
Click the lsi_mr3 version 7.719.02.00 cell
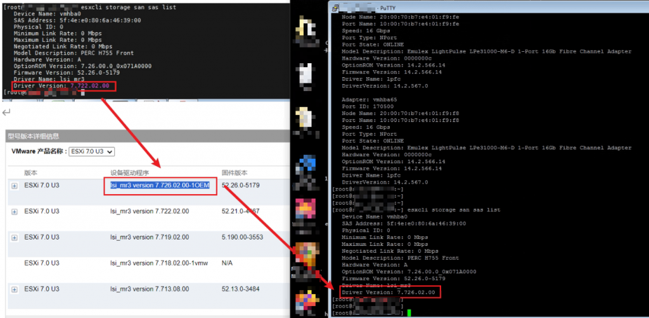150,237
